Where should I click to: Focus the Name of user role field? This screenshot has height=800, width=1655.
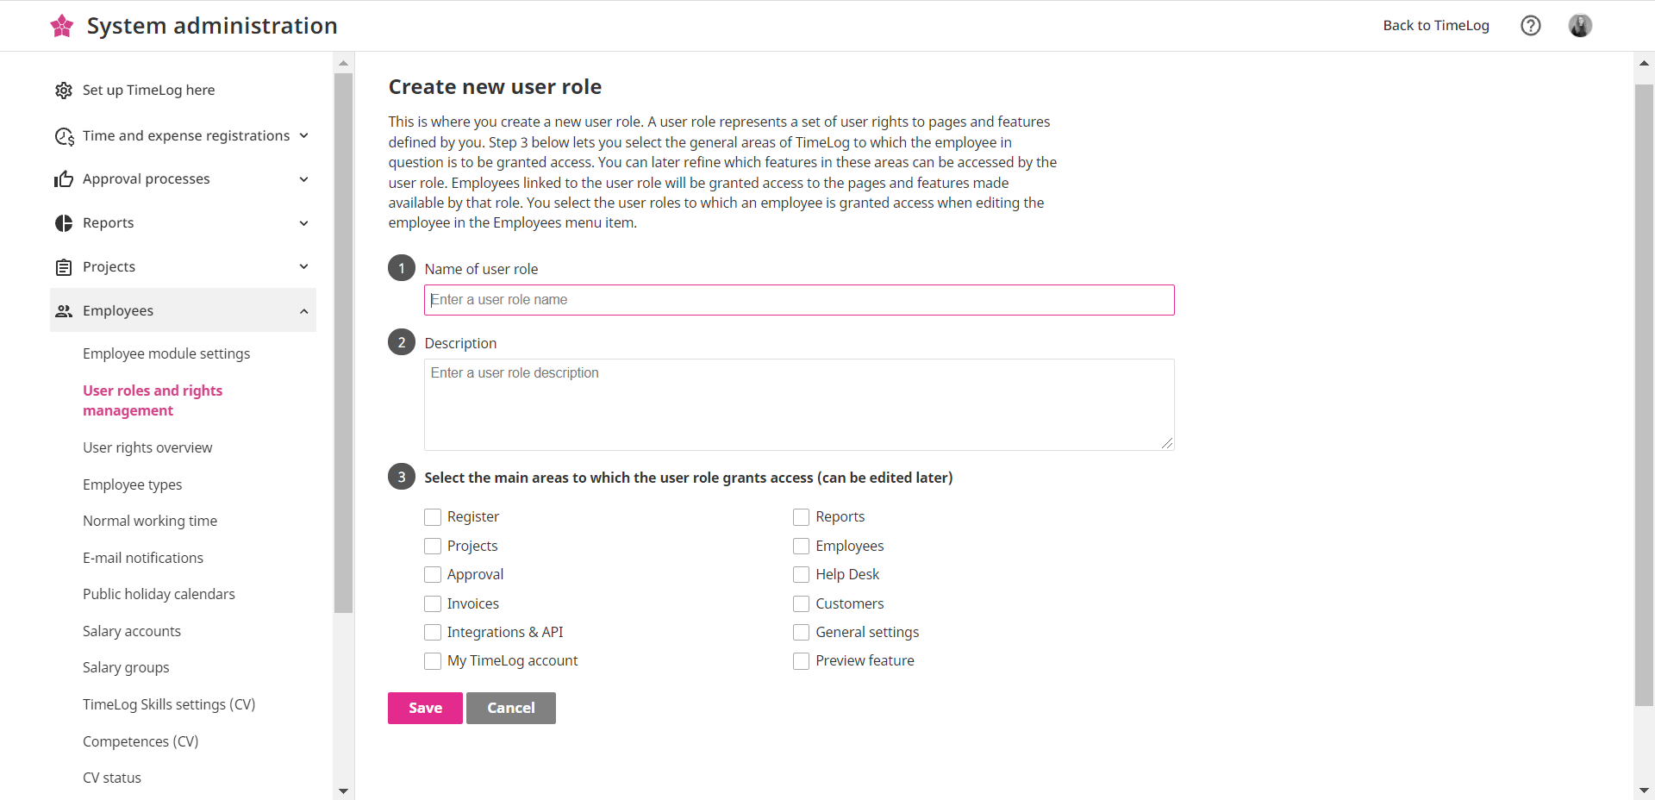click(x=798, y=300)
